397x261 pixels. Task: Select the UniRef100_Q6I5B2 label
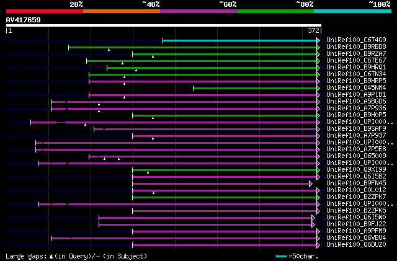click(x=356, y=177)
